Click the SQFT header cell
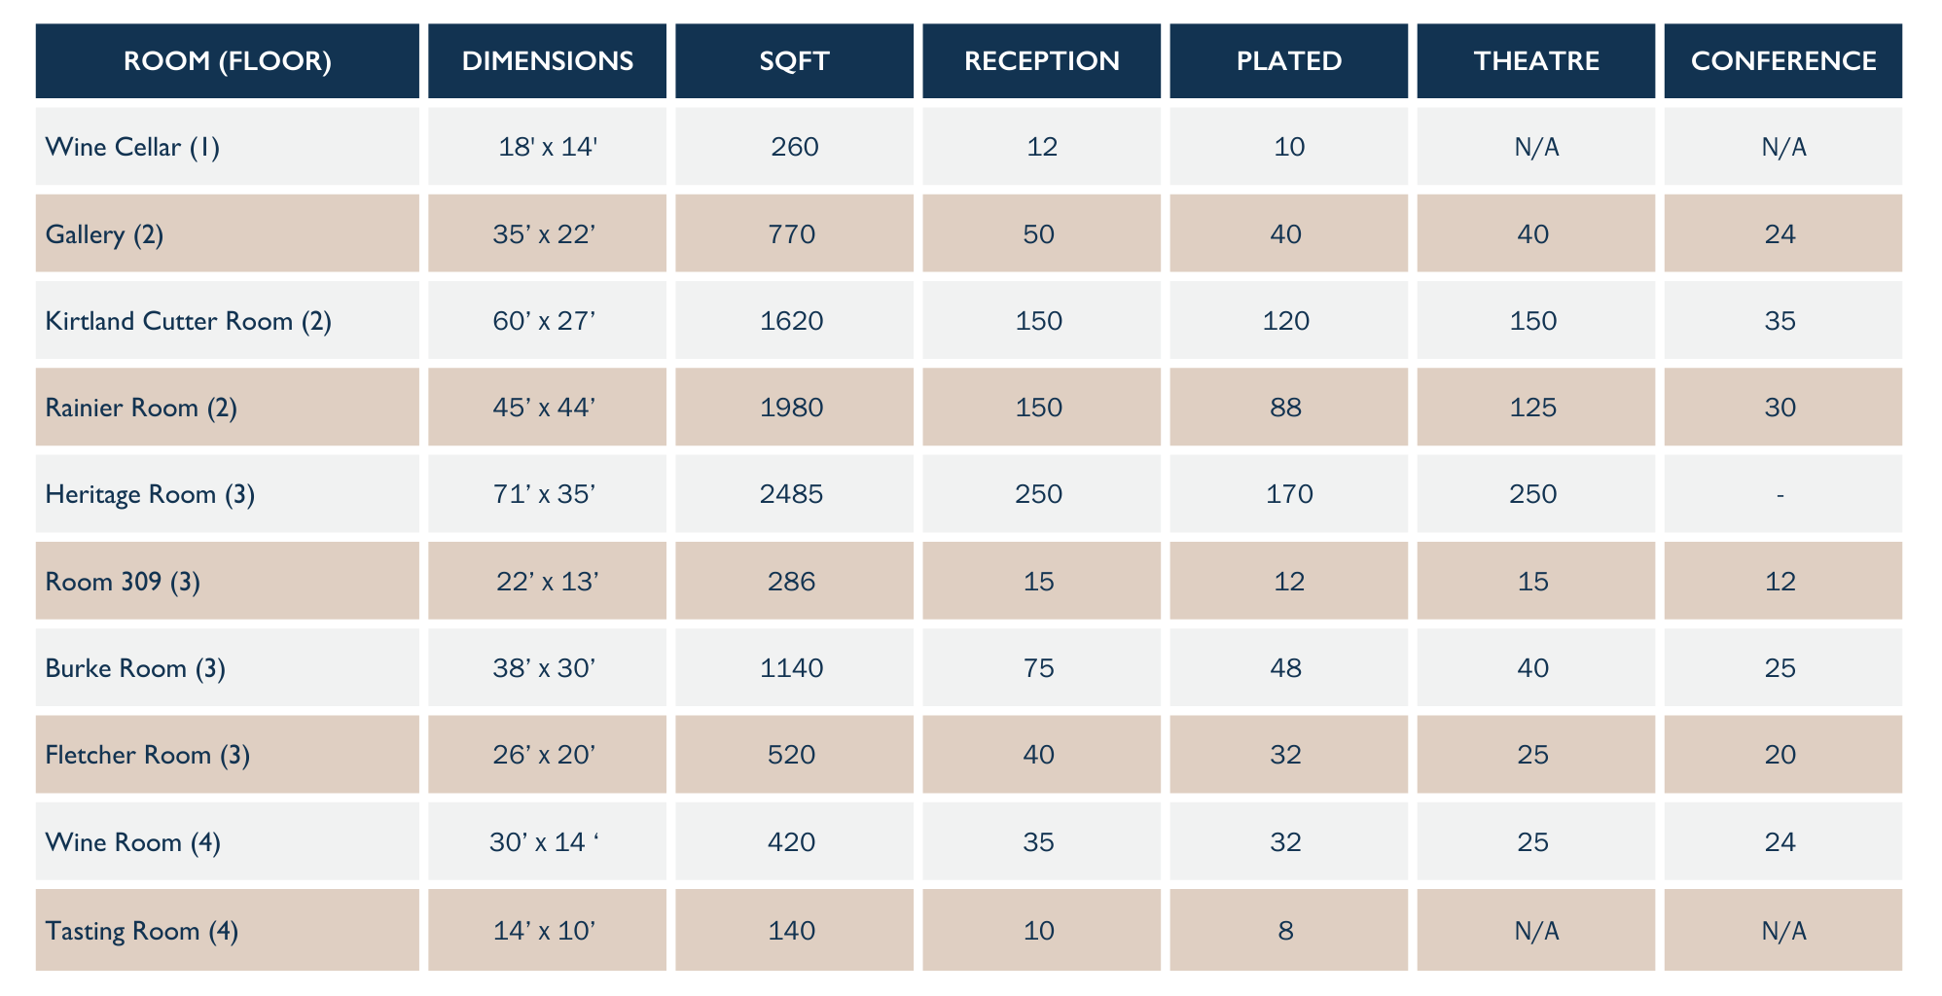The image size is (1942, 996). pyautogui.click(x=794, y=61)
